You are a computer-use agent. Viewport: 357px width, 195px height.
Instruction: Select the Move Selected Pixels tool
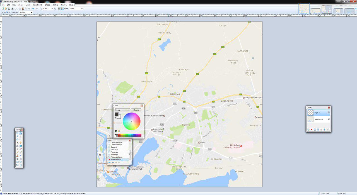(x=21, y=133)
